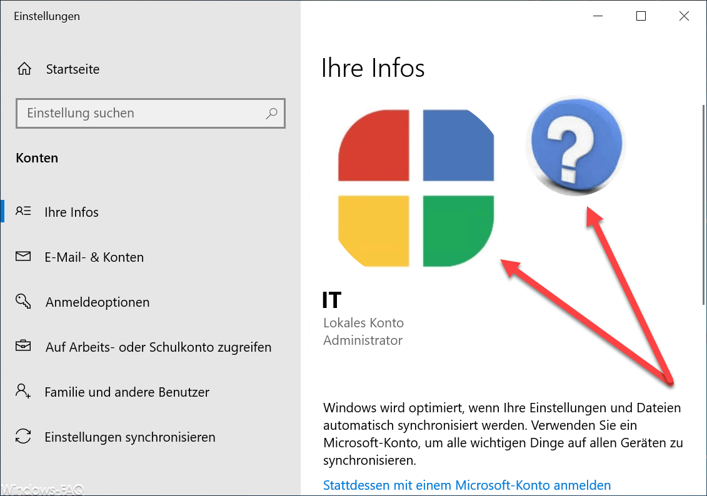Click the add-person icon beside Familie und andere Benutzer
This screenshot has width=707, height=496.
point(24,392)
